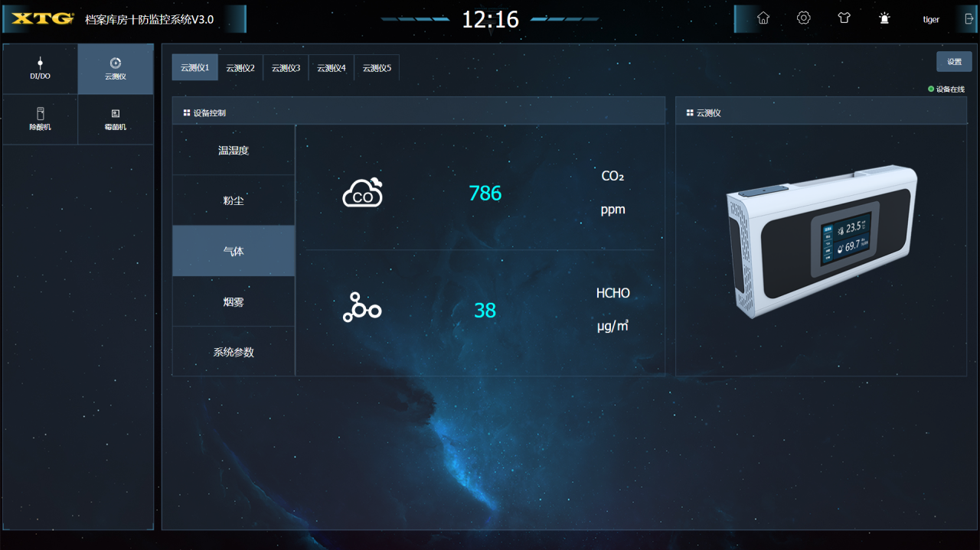
Task: Open settings gear icon in header
Action: point(803,18)
